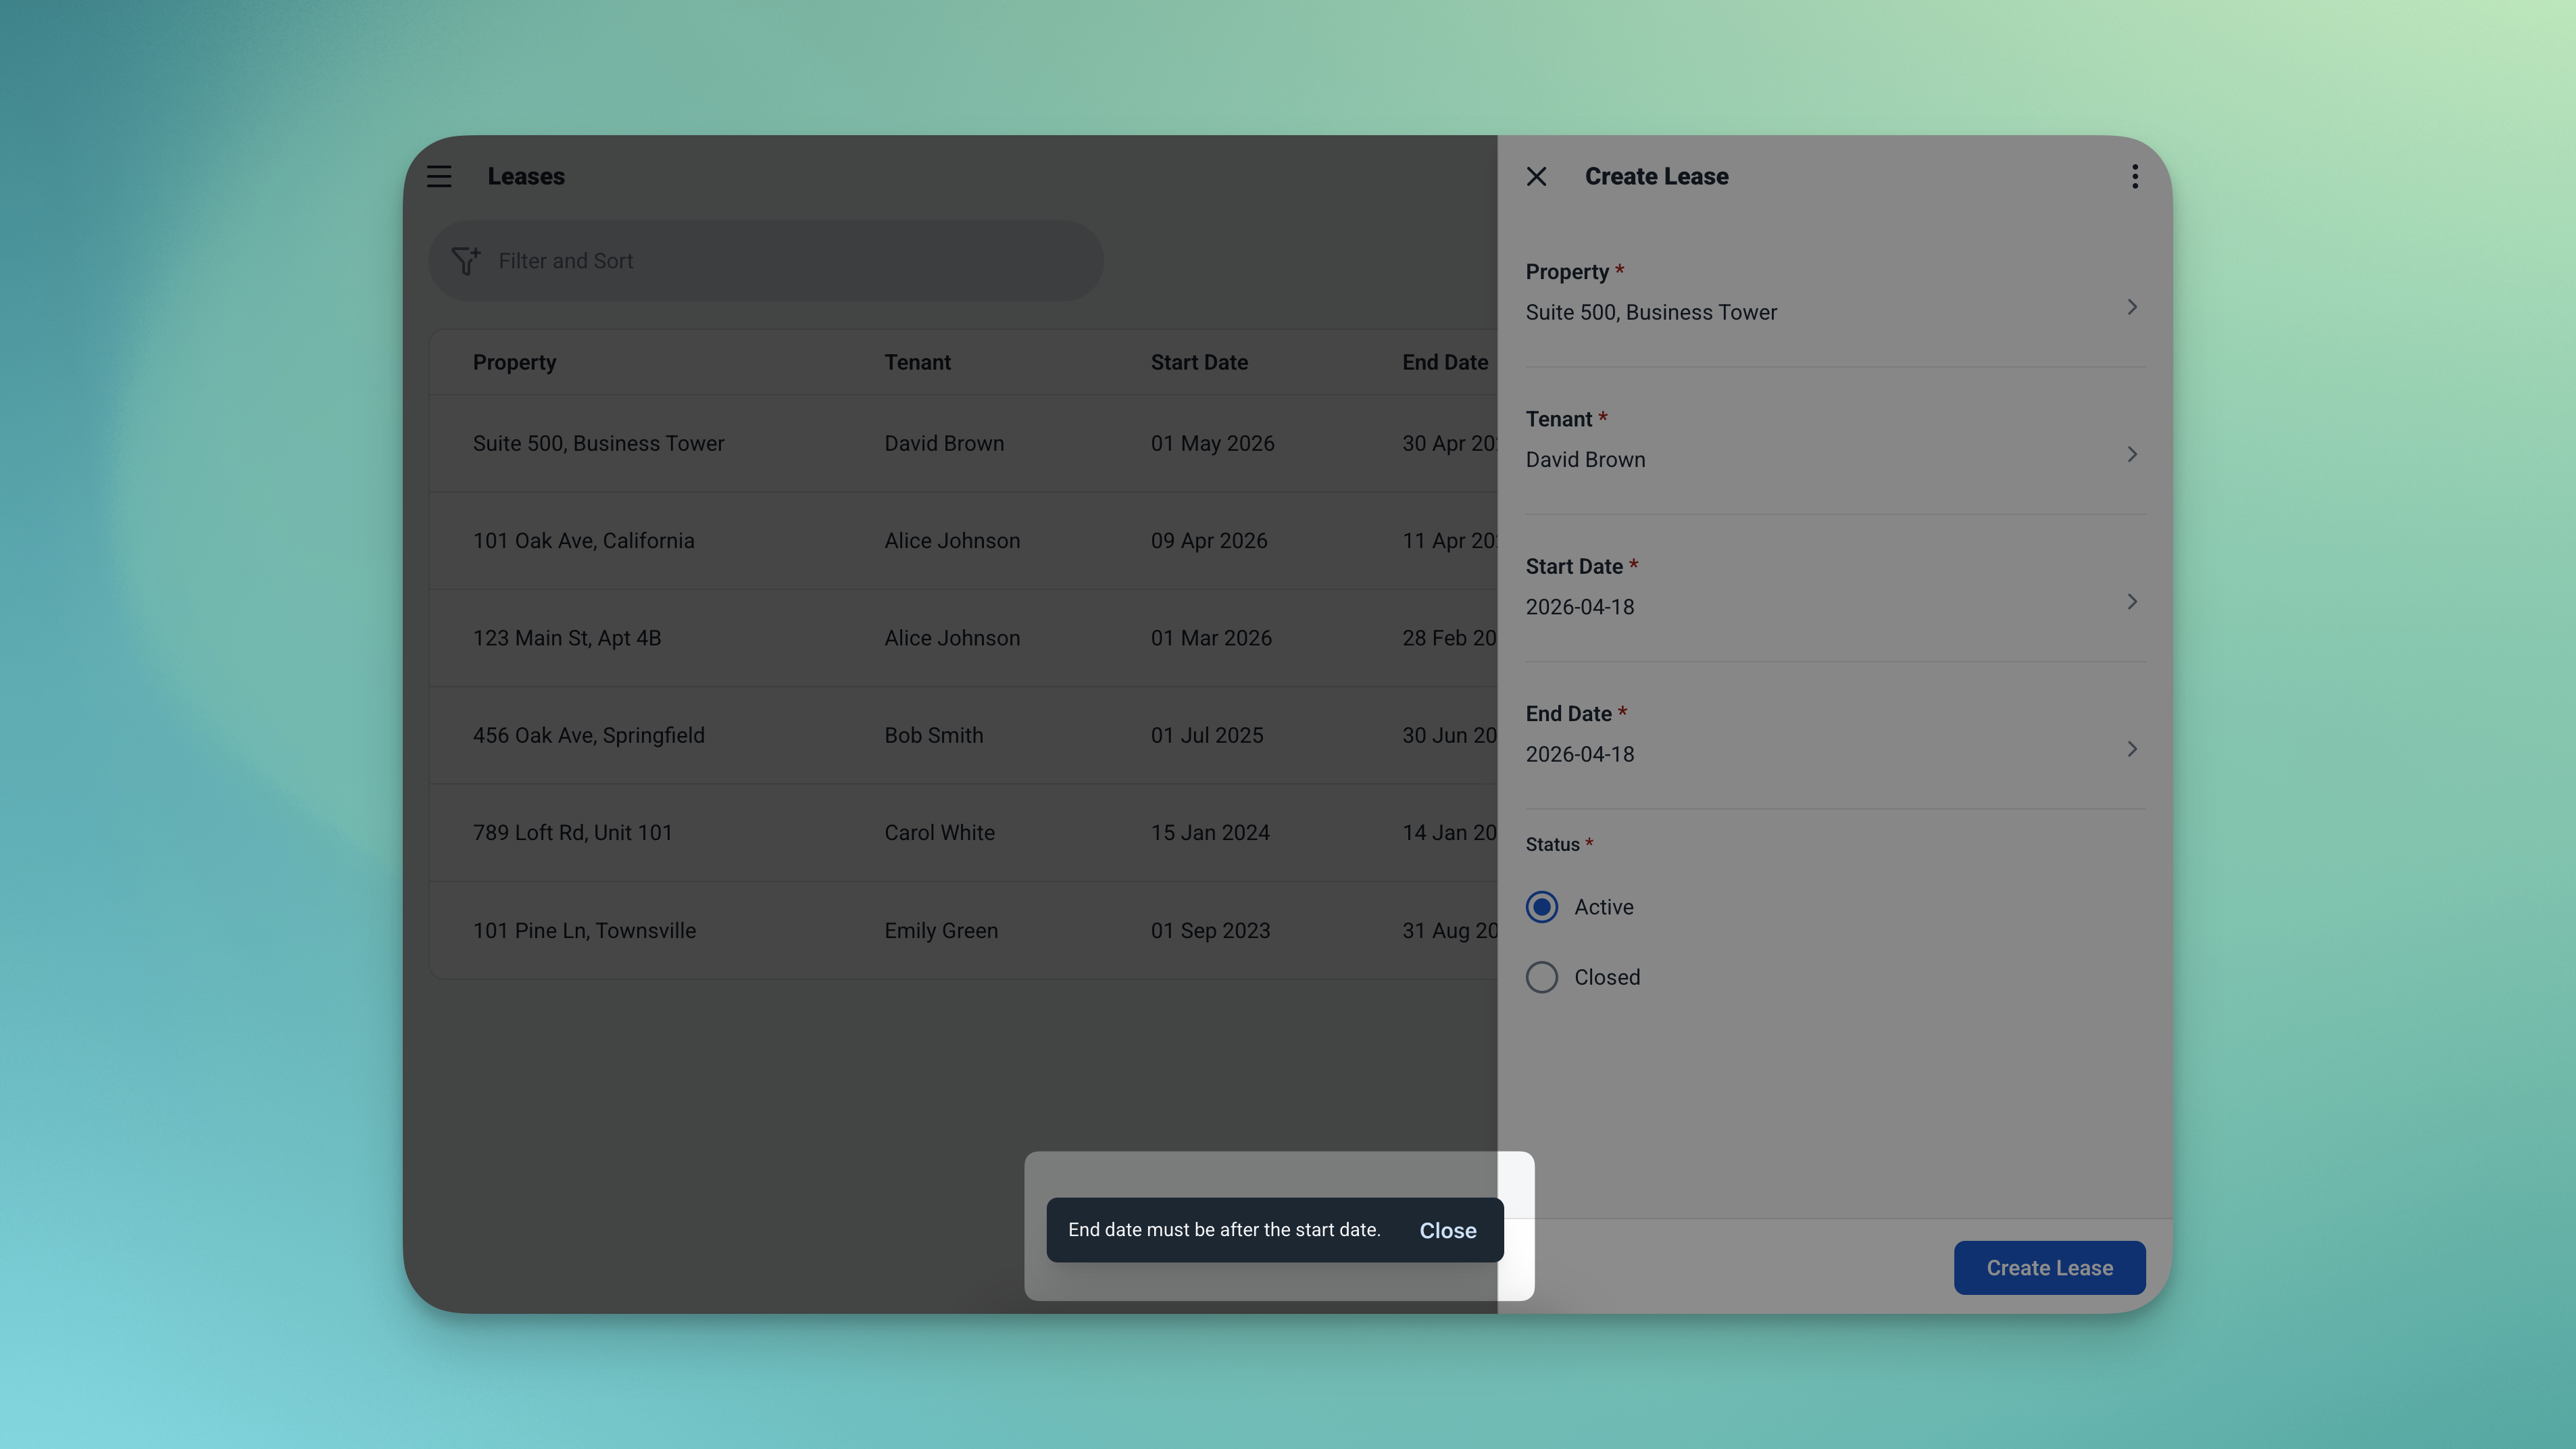Viewport: 2576px width, 1449px height.
Task: Open the 101 Oak Ave, California lease row
Action: point(583,541)
